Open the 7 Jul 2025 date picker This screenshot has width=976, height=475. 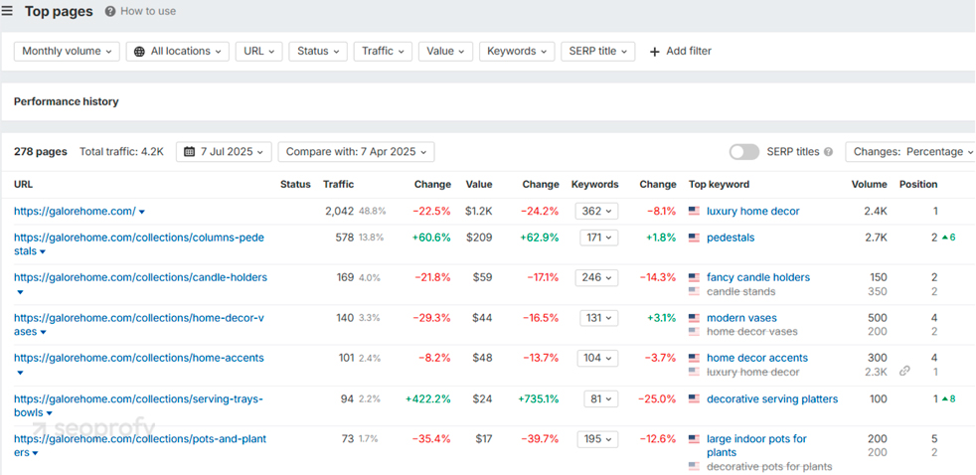point(224,151)
